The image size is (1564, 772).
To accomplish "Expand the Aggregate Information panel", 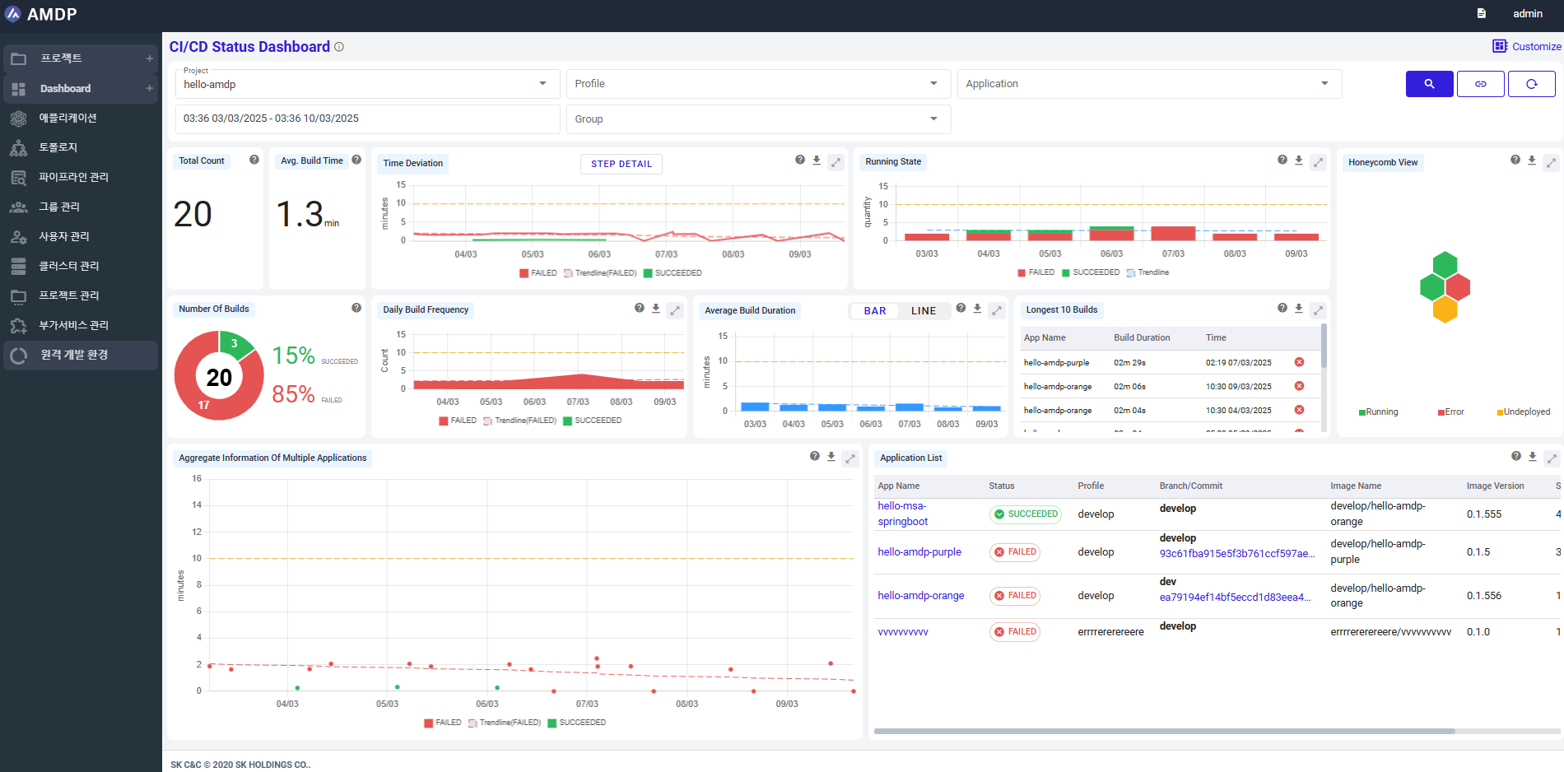I will click(x=850, y=458).
